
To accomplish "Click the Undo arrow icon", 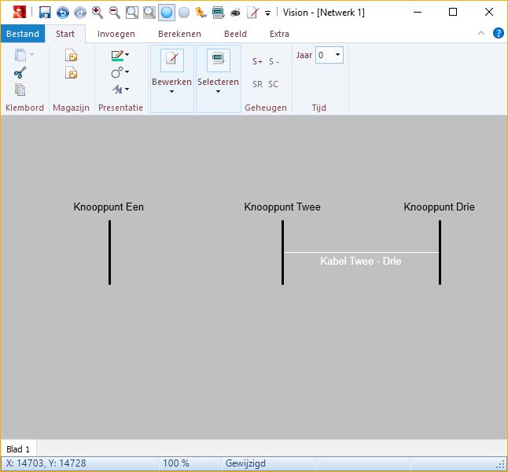I will coord(62,12).
